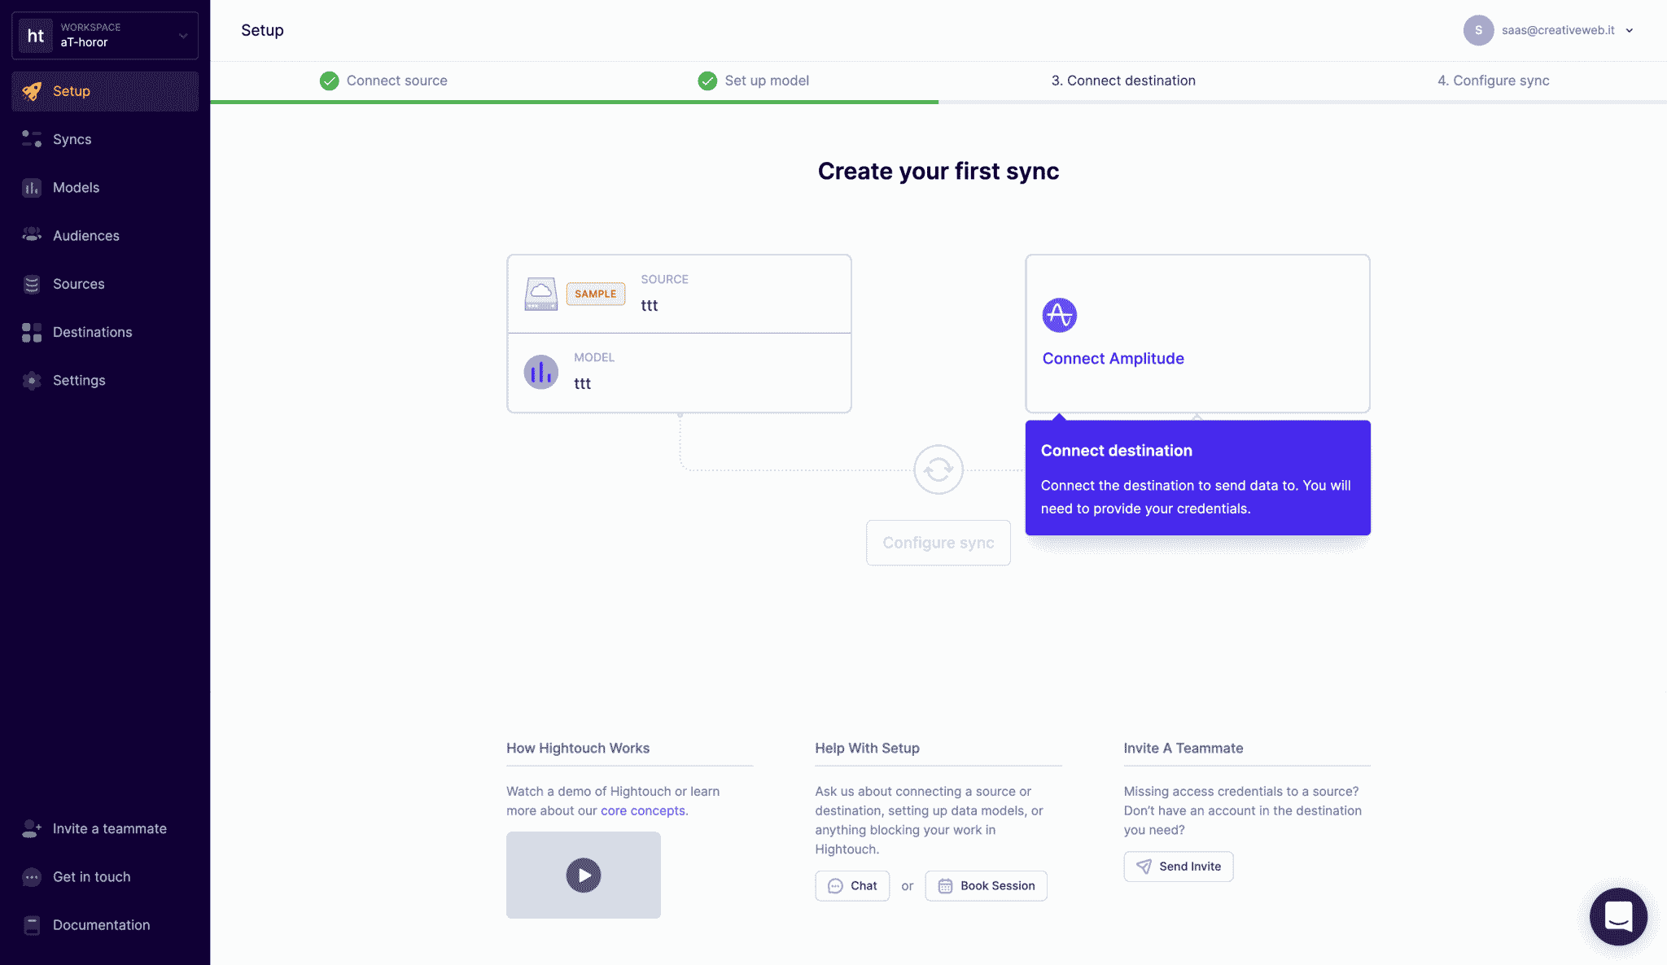Image resolution: width=1667 pixels, height=965 pixels.
Task: Play the Hightouch demo video
Action: (x=583, y=874)
